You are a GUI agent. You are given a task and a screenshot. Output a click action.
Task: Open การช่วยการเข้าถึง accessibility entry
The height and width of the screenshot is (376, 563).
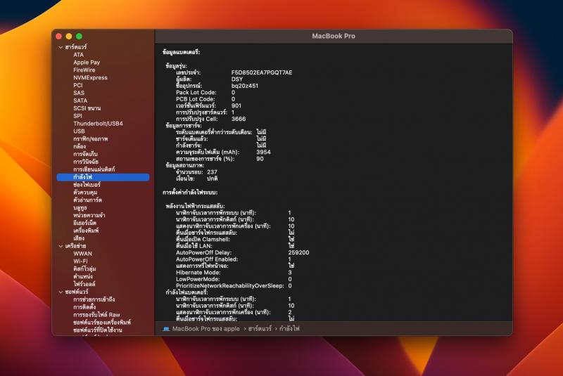click(x=94, y=299)
